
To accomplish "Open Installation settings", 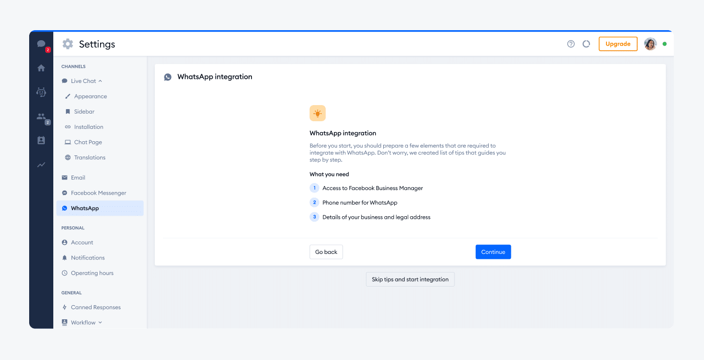I will 89,127.
